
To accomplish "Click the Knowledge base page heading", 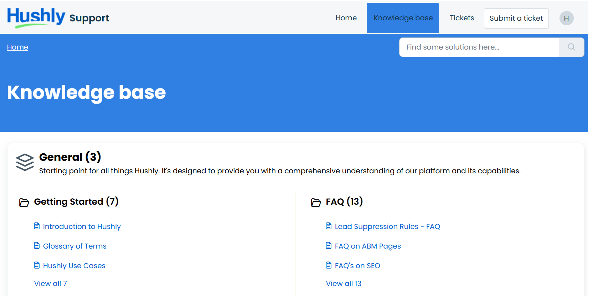I will 87,92.
